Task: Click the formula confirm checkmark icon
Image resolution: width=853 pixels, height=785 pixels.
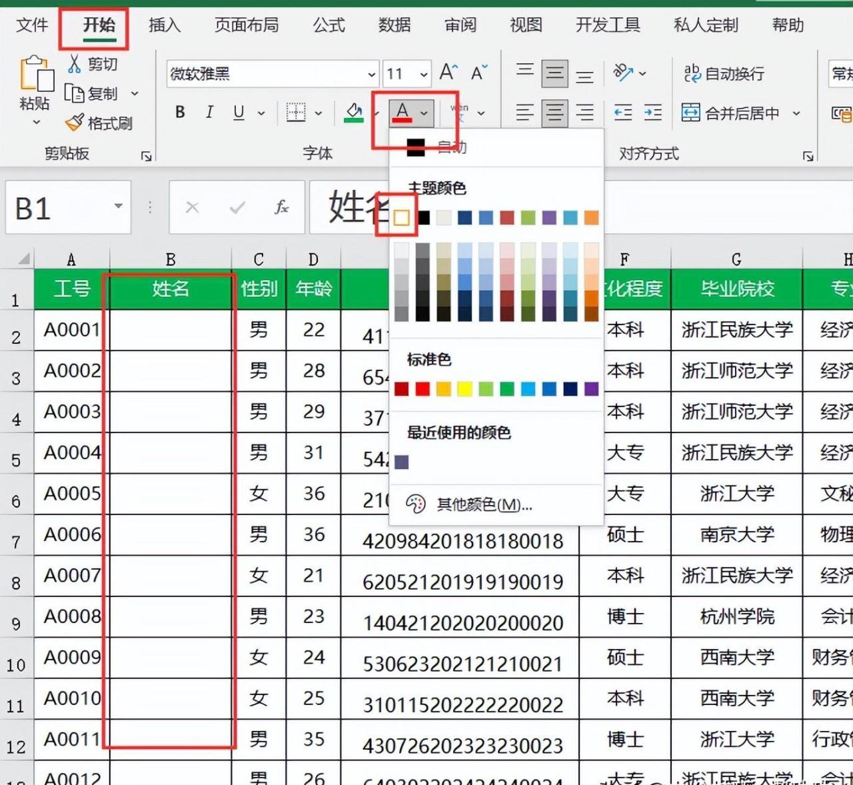Action: (237, 207)
